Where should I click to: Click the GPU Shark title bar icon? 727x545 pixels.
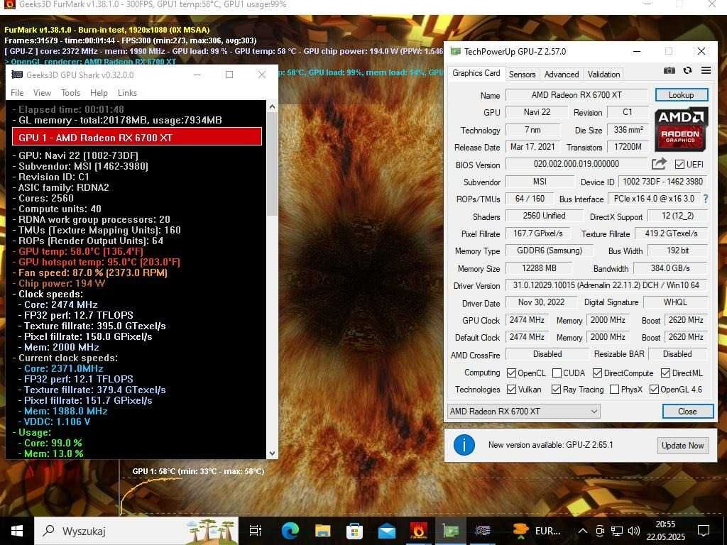click(x=17, y=75)
